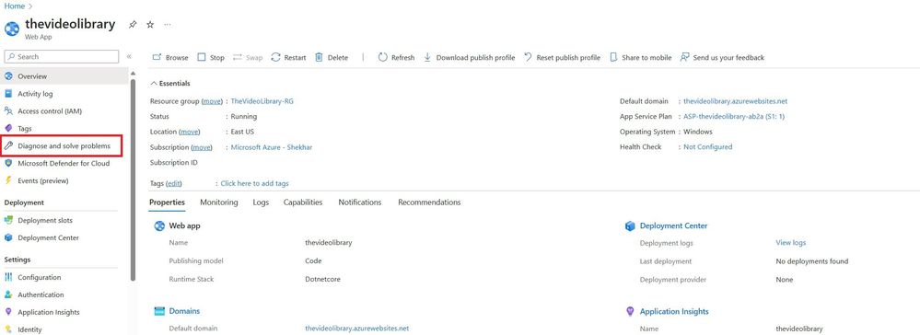This screenshot has height=335, width=920.
Task: Open Domains heading link
Action: [184, 312]
